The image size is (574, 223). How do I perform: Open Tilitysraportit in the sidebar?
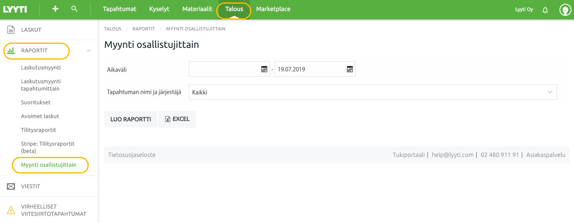tap(39, 130)
